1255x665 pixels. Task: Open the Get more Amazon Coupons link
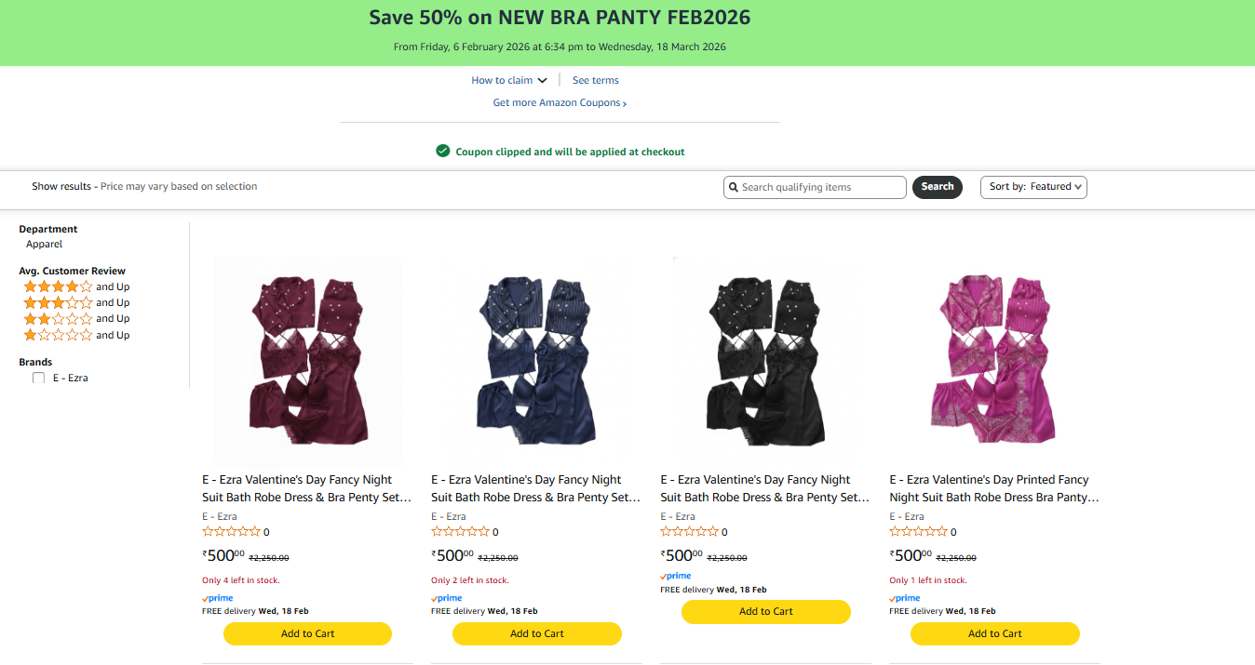560,103
